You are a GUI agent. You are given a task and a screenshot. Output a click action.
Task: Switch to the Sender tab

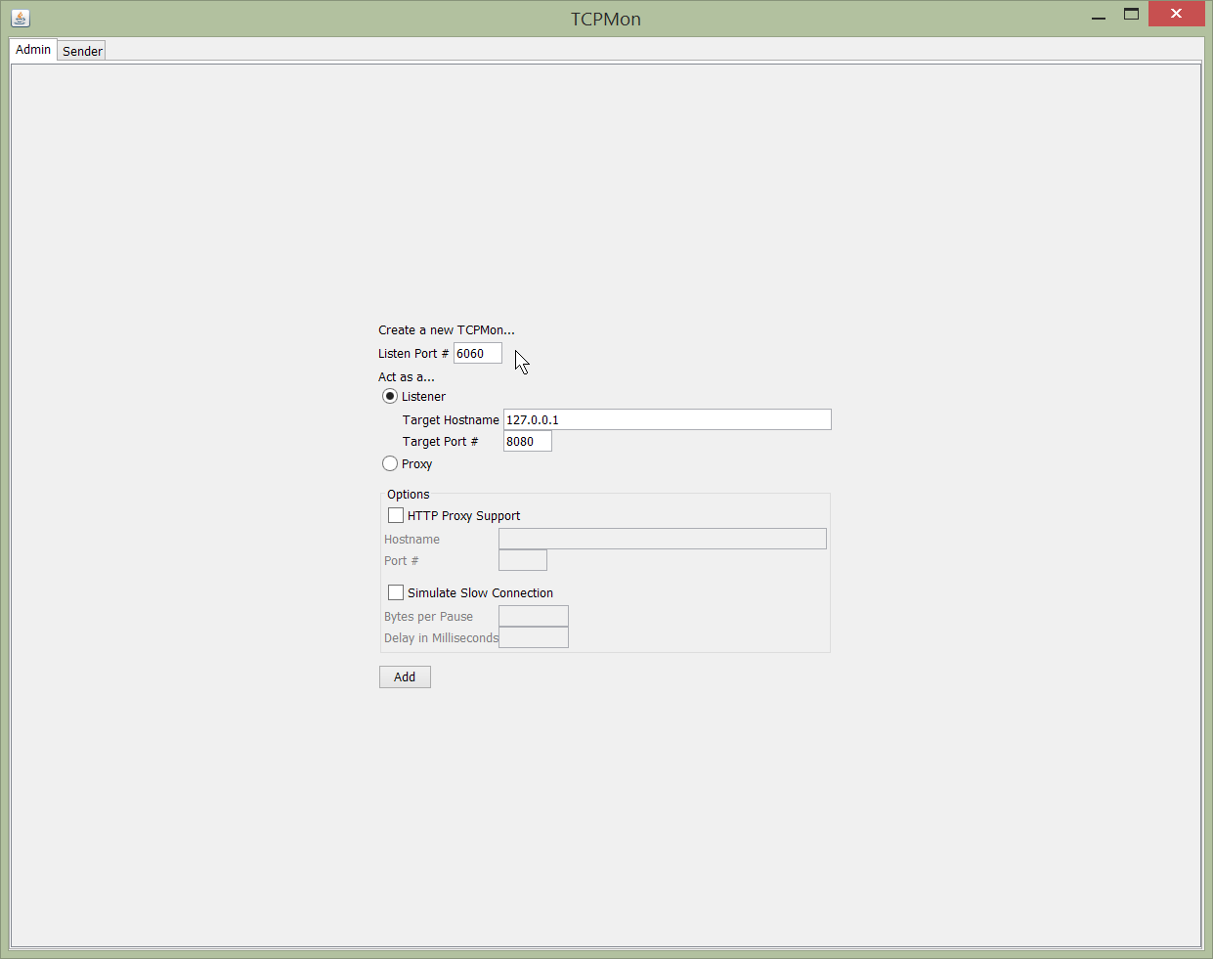click(82, 51)
